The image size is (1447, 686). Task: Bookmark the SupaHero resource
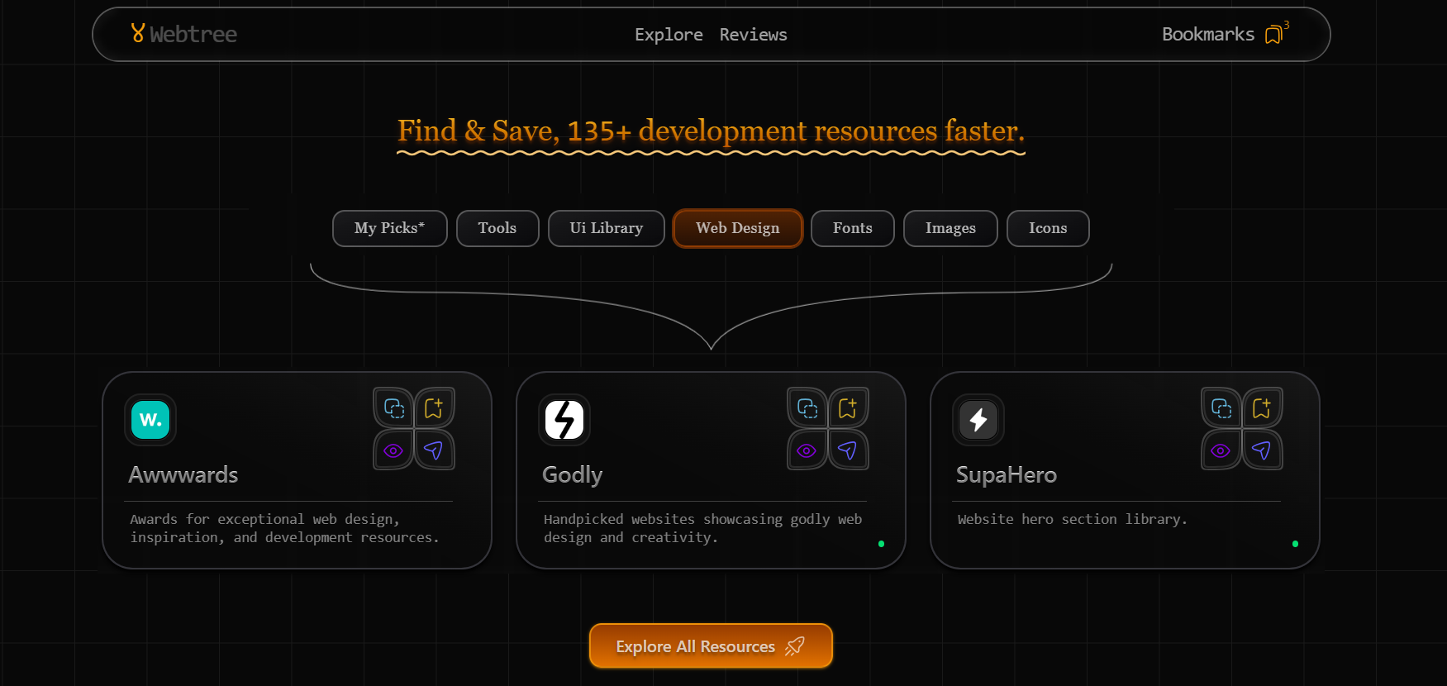tap(1262, 407)
